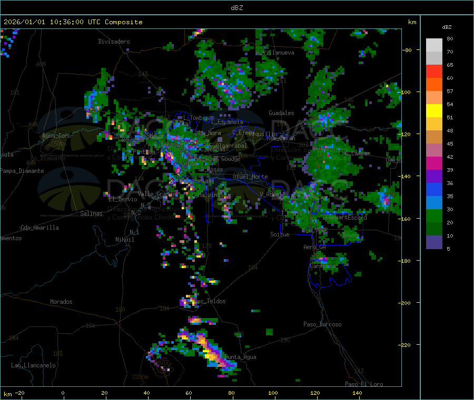Click the light gray 70–80 dBZ swatch

434,45
